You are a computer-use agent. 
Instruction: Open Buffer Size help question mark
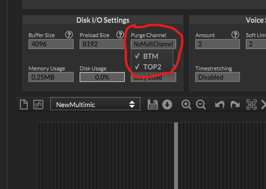click(x=69, y=35)
